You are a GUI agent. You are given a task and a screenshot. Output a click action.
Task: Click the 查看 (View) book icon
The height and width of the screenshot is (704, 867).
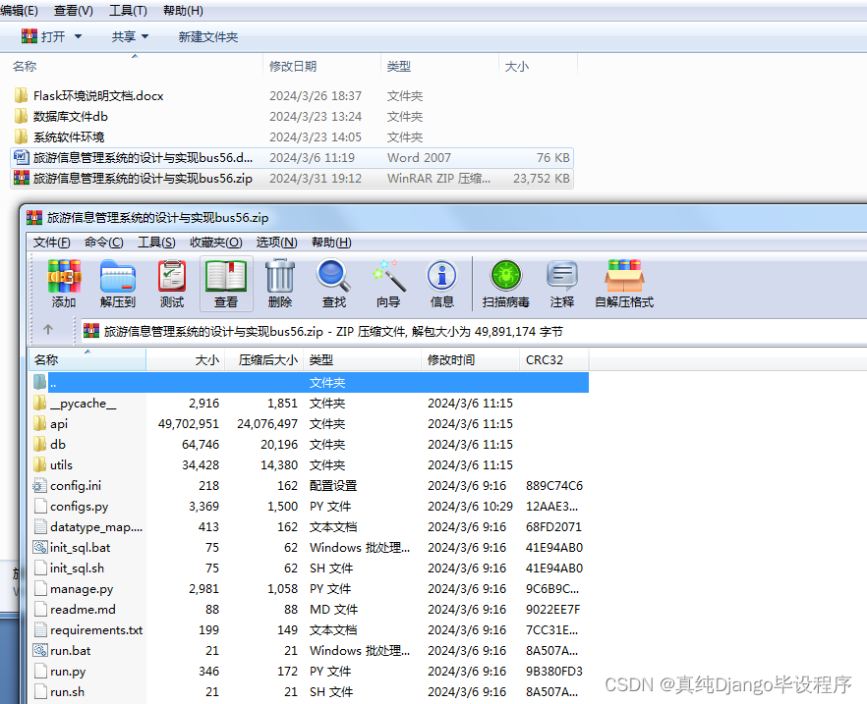(x=226, y=276)
